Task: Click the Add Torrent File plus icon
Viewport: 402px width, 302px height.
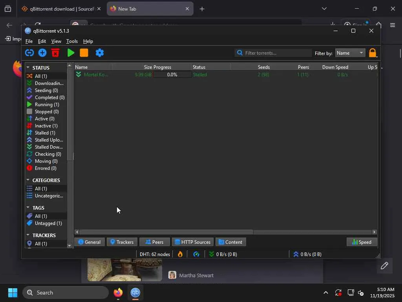Action: [42, 53]
